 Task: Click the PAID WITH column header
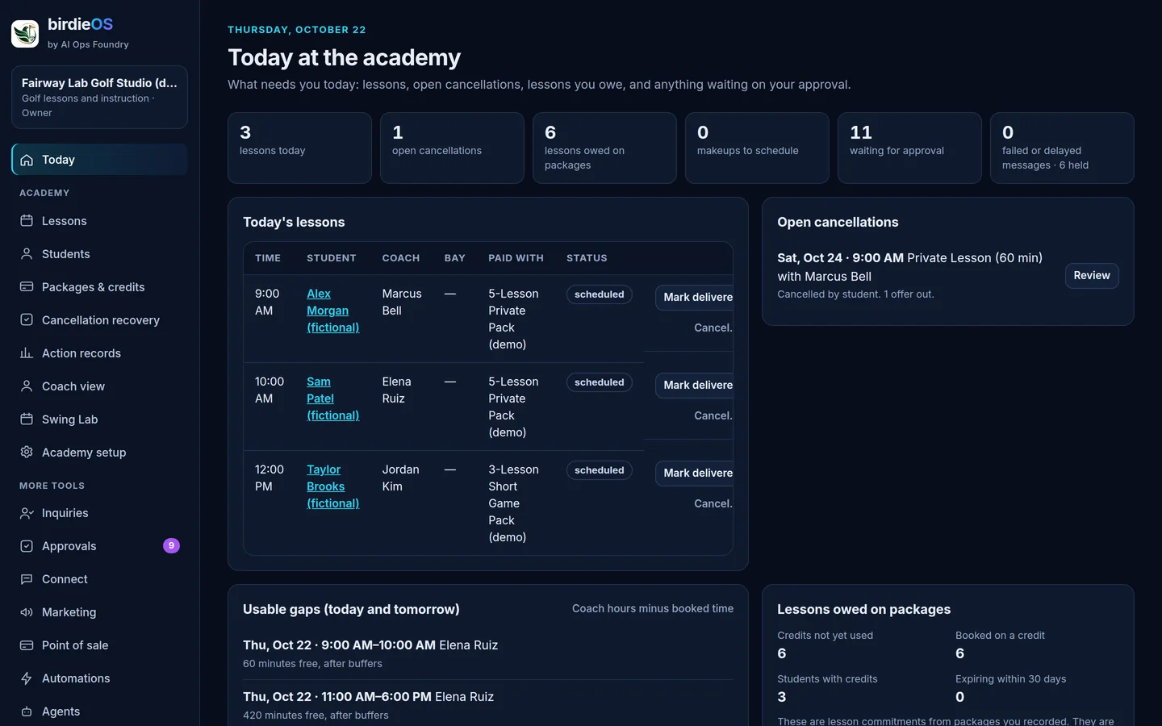[516, 258]
